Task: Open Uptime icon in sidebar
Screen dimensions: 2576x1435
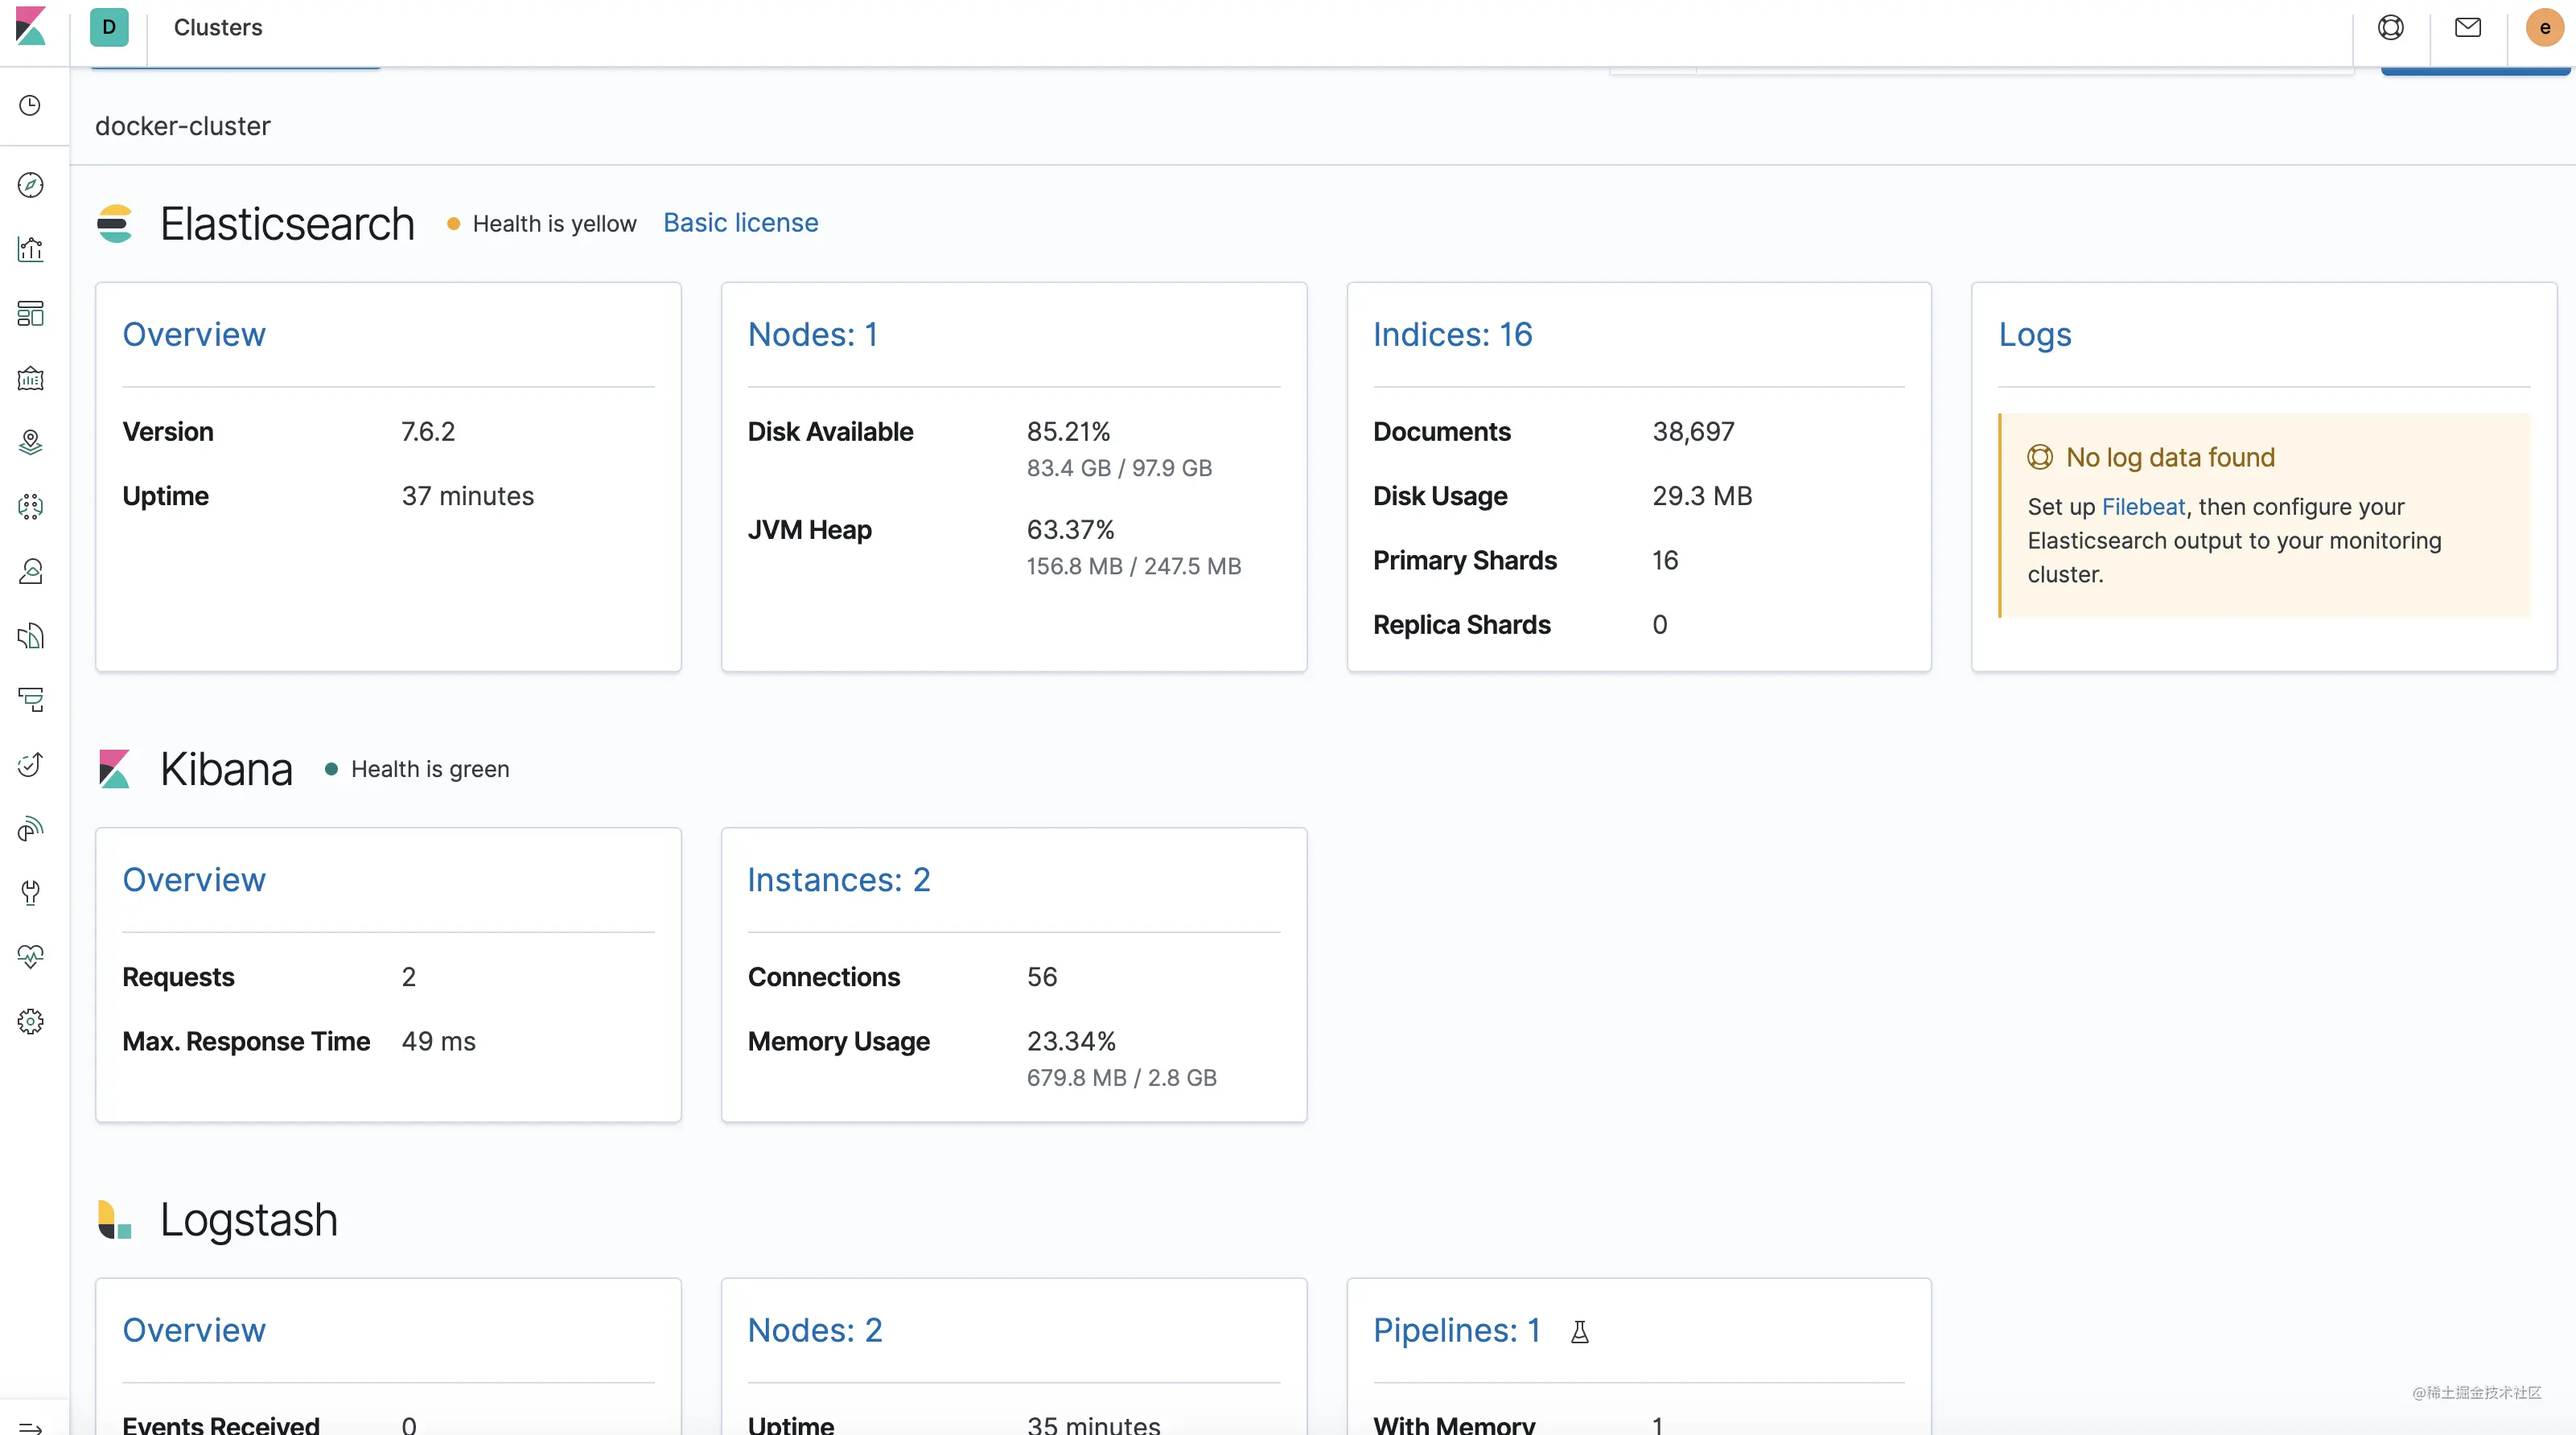Action: pyautogui.click(x=31, y=764)
